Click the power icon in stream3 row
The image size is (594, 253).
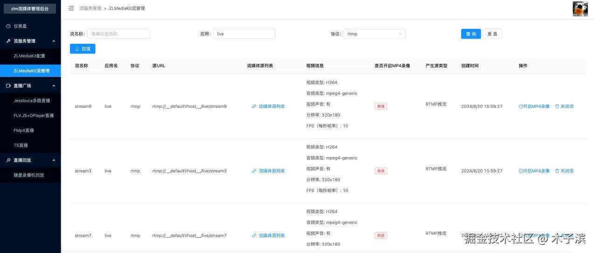[521, 171]
